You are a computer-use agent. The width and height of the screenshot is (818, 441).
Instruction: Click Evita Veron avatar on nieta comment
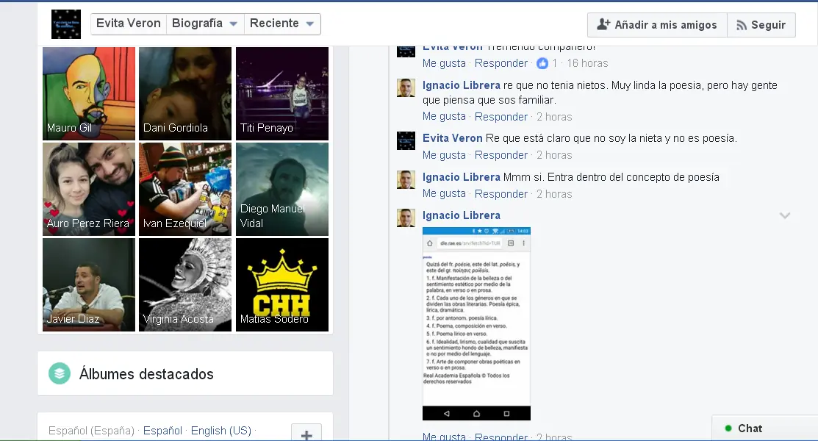coord(406,141)
